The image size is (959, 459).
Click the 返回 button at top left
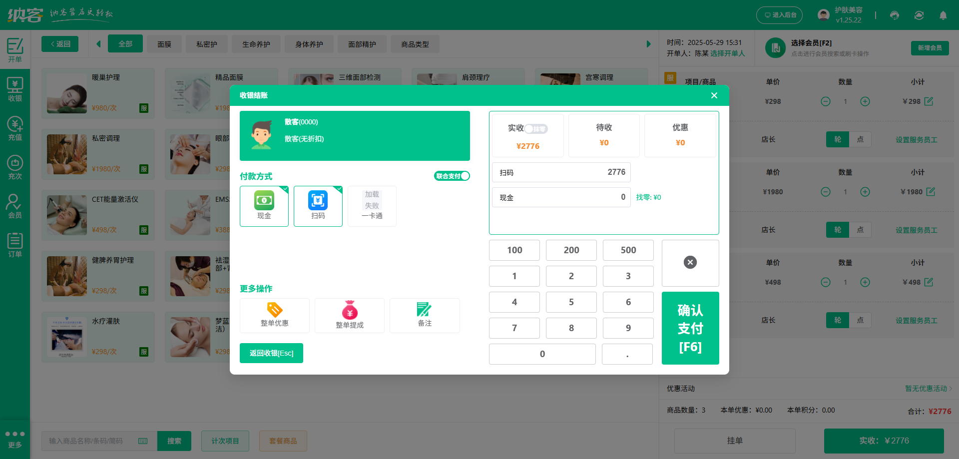click(60, 44)
